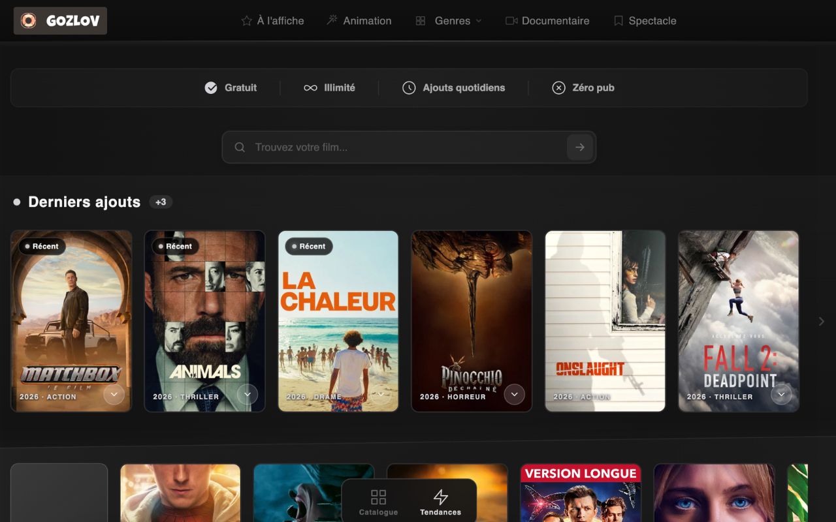Viewport: 836px width, 522px height.
Task: Open the Matchbox Le Film poster
Action: (71, 321)
